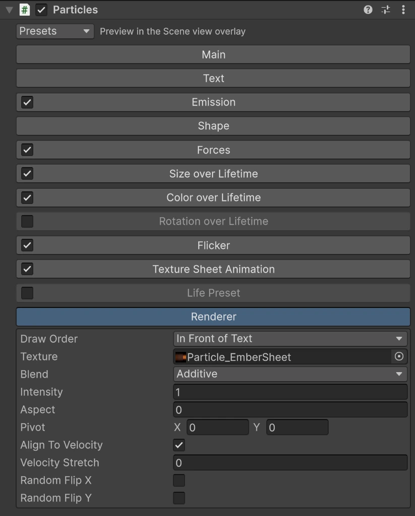Uncheck the Size over Lifetime checkbox
The width and height of the screenshot is (415, 516).
27,173
